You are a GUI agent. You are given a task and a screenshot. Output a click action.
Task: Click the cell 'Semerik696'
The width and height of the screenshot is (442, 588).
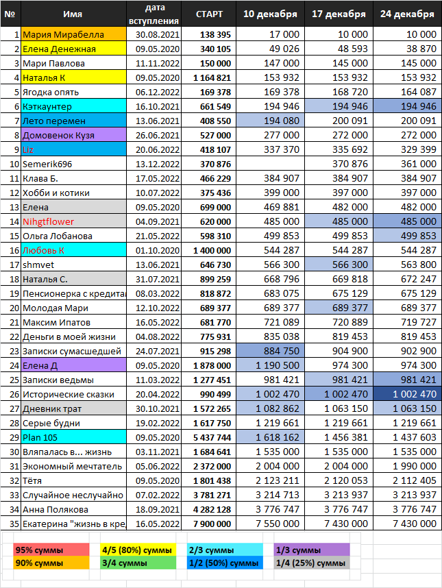tap(73, 164)
